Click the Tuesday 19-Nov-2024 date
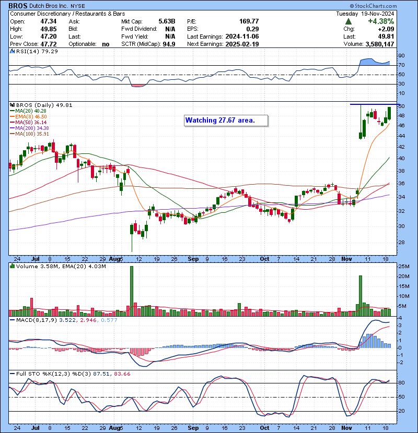This screenshot has width=418, height=433. point(365,14)
